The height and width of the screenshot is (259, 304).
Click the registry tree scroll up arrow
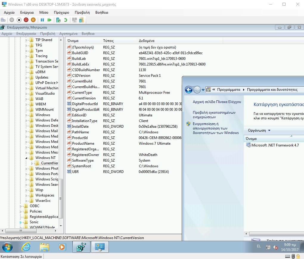pyautogui.click(x=61, y=40)
